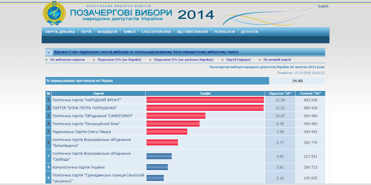371x185 pixels.
Task: Click the Графік column header
Action: (x=205, y=93)
